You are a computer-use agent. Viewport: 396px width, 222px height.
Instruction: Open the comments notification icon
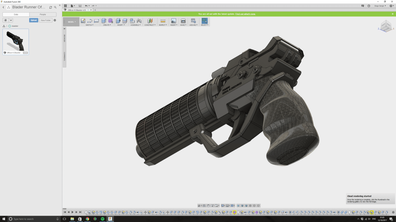(363, 6)
